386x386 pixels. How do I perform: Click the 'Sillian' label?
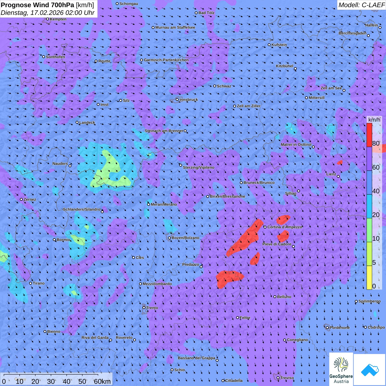click(x=291, y=193)
